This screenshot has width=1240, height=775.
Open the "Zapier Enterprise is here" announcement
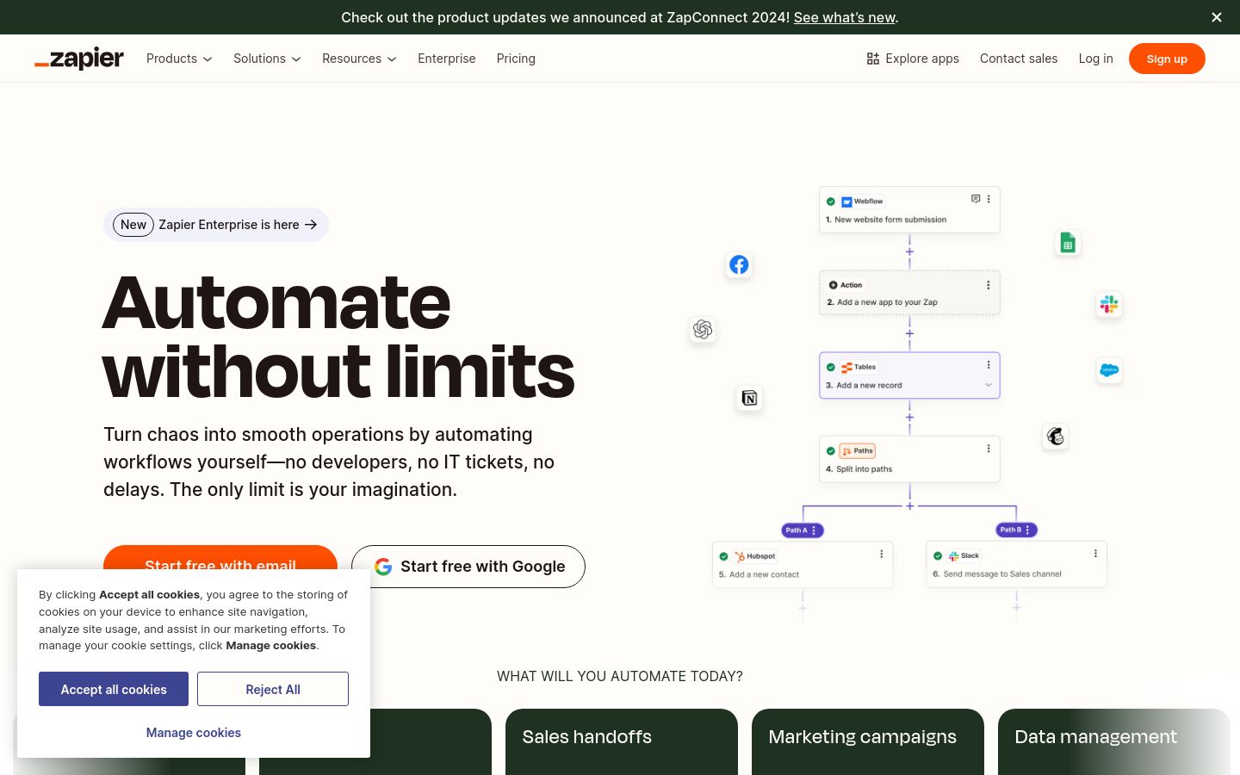(x=216, y=225)
